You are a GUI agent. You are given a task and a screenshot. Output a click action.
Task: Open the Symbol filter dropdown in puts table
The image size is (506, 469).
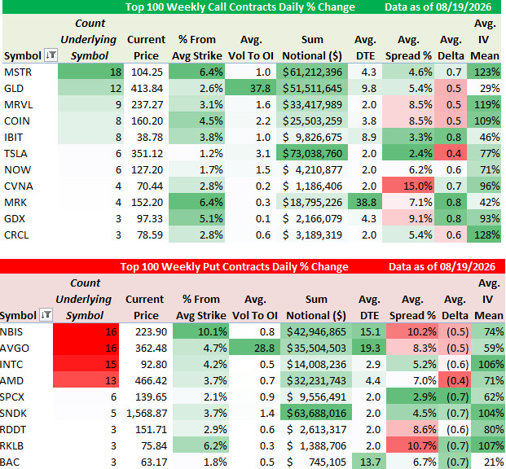pos(46,314)
